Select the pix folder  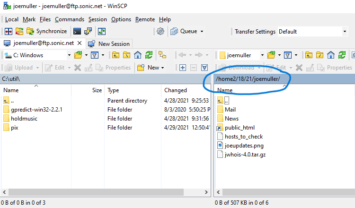pyautogui.click(x=11, y=128)
